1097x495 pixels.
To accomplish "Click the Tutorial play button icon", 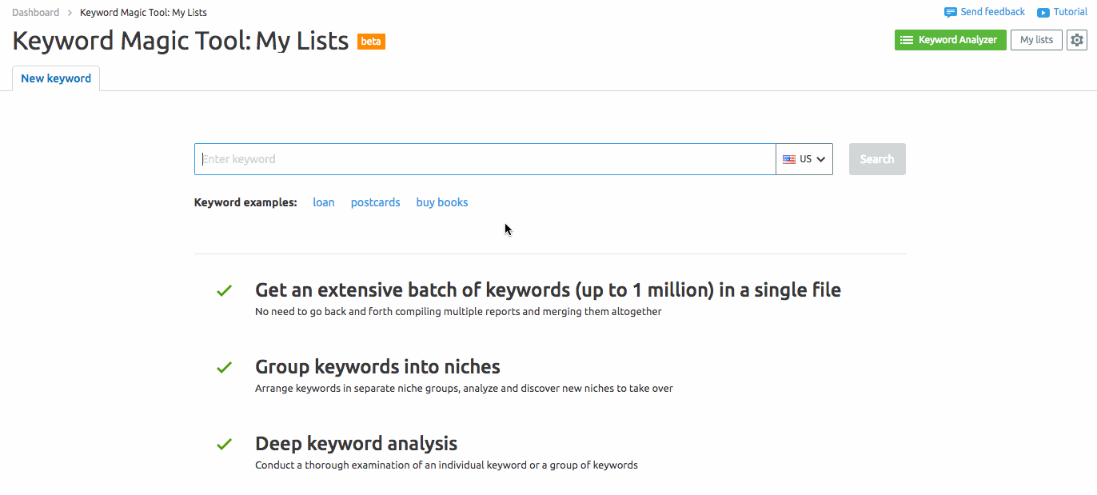I will click(x=1043, y=11).
